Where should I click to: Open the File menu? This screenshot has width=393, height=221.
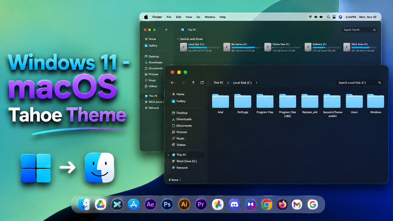point(169,17)
